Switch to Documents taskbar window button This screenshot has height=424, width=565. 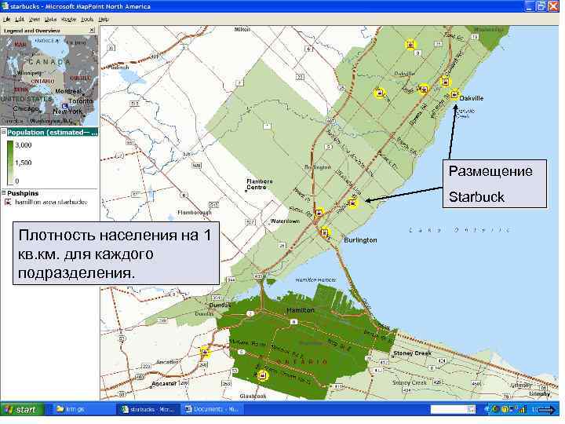(x=212, y=409)
